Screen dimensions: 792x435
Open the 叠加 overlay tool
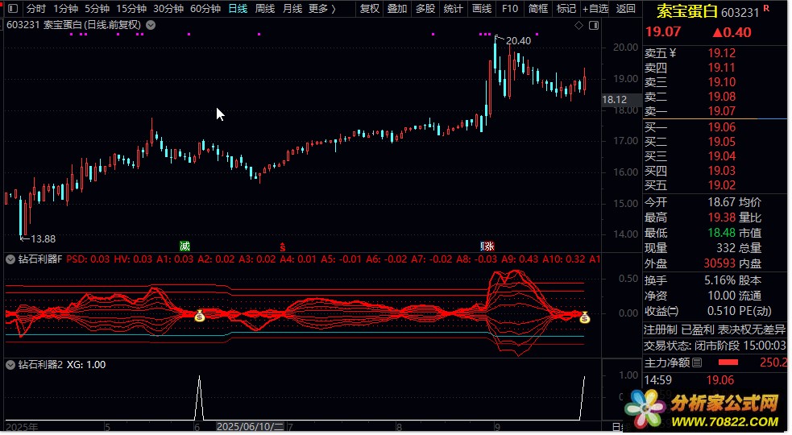point(397,9)
